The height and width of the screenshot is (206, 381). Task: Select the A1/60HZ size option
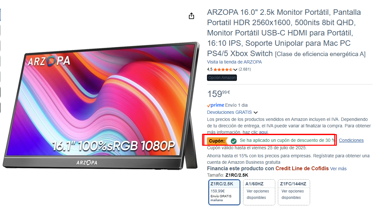(259, 192)
